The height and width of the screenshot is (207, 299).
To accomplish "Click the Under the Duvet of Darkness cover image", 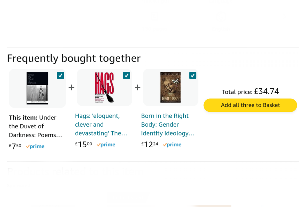I will point(37,88).
